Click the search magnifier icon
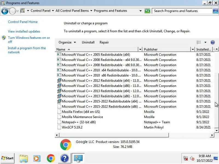 [215, 11]
